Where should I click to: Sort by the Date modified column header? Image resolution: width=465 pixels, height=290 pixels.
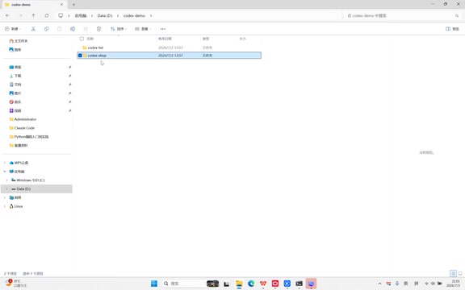pyautogui.click(x=165, y=39)
